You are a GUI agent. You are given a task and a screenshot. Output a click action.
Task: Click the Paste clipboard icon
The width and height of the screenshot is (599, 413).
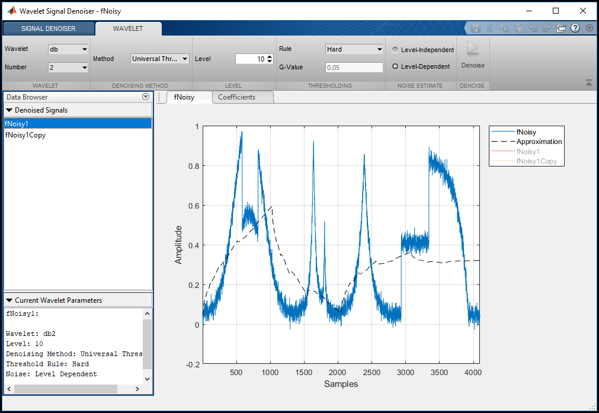(x=518, y=28)
